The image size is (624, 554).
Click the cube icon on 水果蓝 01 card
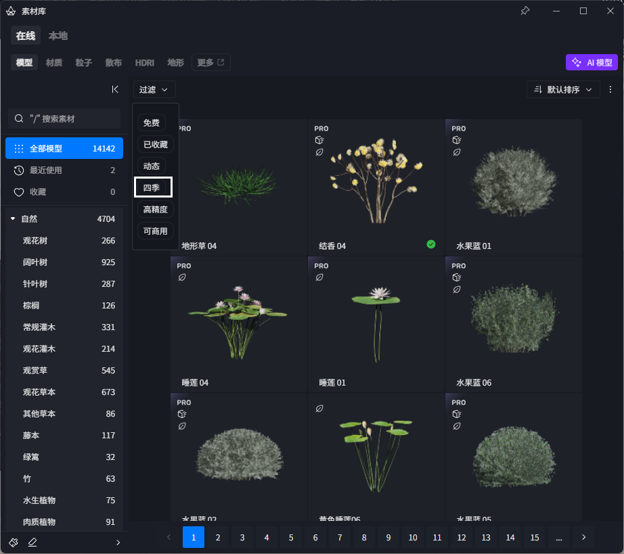456,140
